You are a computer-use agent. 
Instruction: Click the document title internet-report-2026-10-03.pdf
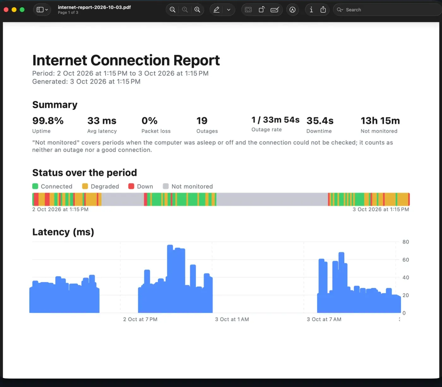tap(94, 7)
